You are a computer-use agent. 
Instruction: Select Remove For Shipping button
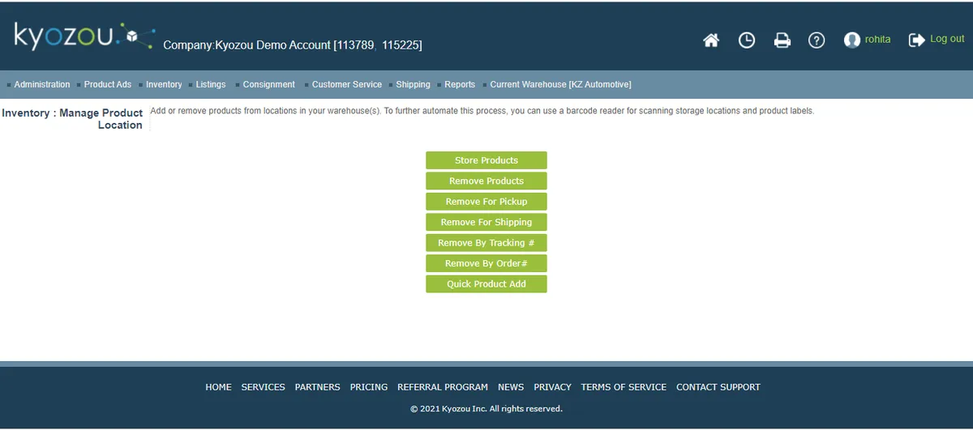pyautogui.click(x=486, y=222)
